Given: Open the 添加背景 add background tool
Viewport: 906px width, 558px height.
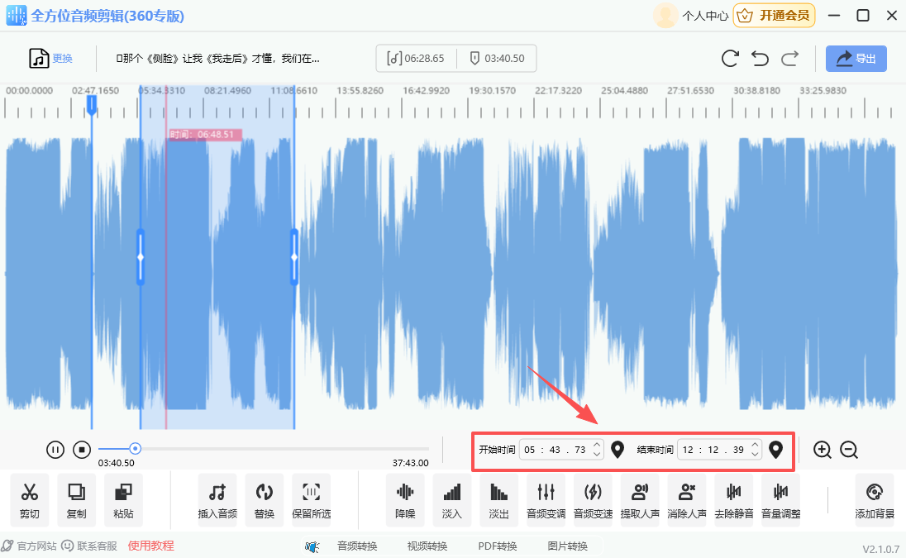Looking at the screenshot, I should [875, 499].
